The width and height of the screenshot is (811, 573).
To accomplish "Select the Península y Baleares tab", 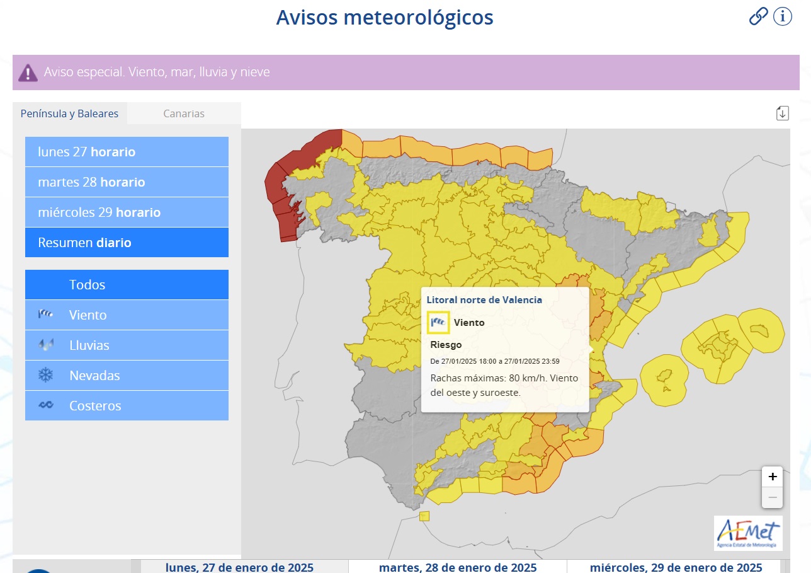I will point(69,113).
